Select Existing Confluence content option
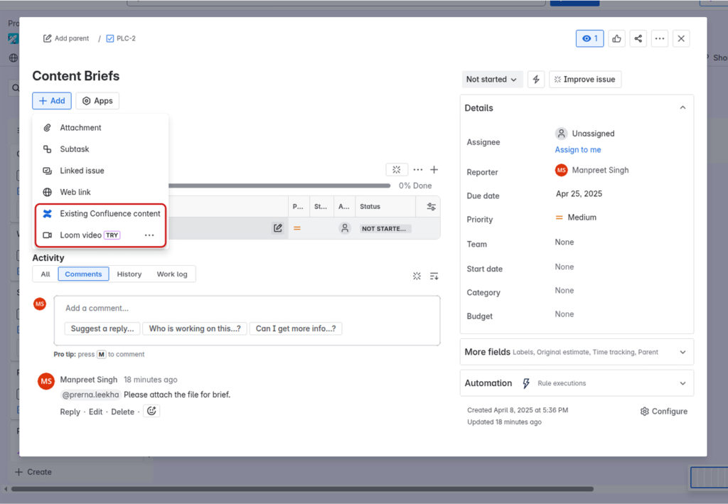Viewport: 728px width, 504px height. point(100,213)
